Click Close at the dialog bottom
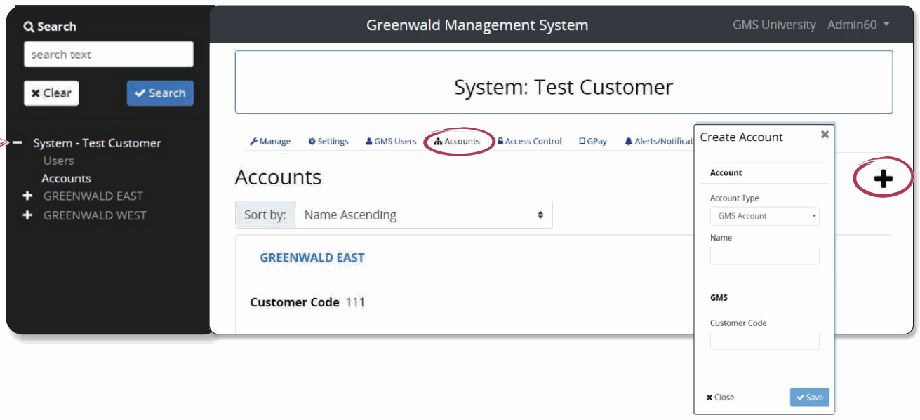This screenshot has width=920, height=420. point(720,397)
